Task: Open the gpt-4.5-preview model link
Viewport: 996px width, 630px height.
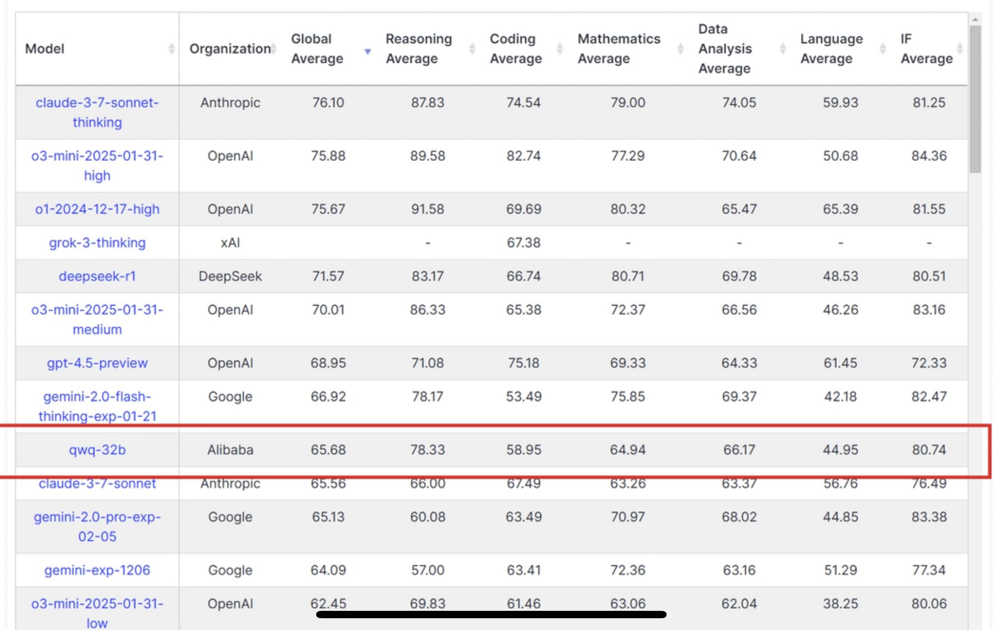Action: [97, 363]
